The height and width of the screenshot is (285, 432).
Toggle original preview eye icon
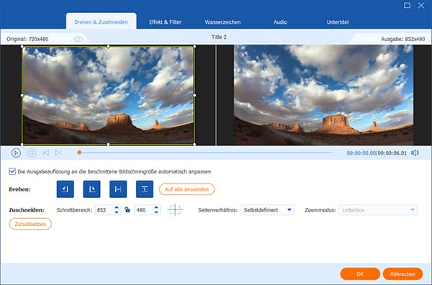[78, 39]
